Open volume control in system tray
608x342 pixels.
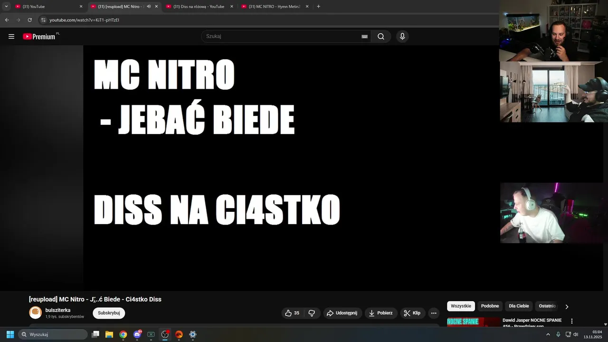[576, 334]
